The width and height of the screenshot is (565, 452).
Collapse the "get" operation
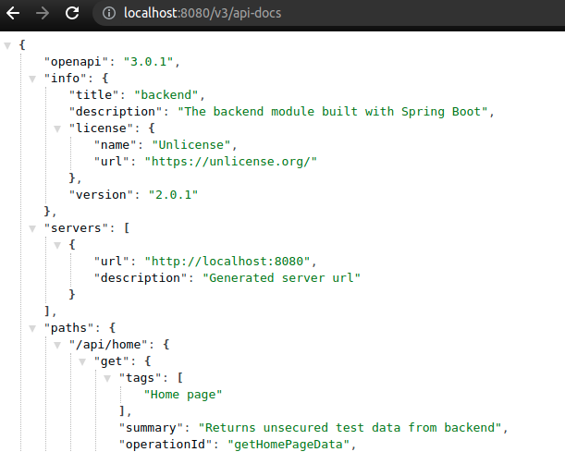(x=82, y=361)
